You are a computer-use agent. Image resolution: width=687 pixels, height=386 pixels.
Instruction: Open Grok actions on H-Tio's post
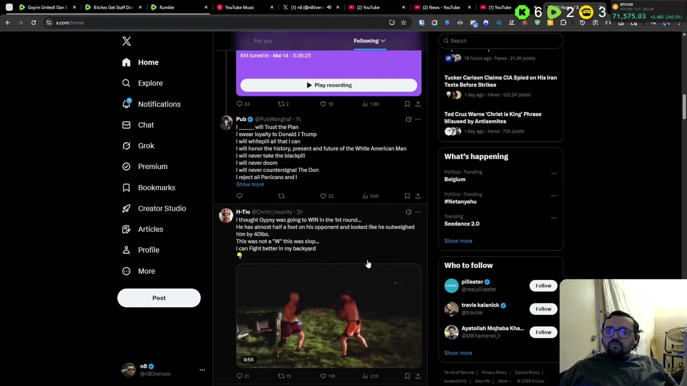click(x=408, y=212)
